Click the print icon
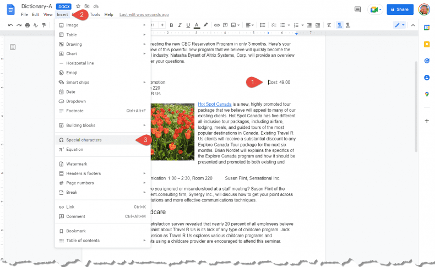This screenshot has height=267, width=435. coord(27,25)
